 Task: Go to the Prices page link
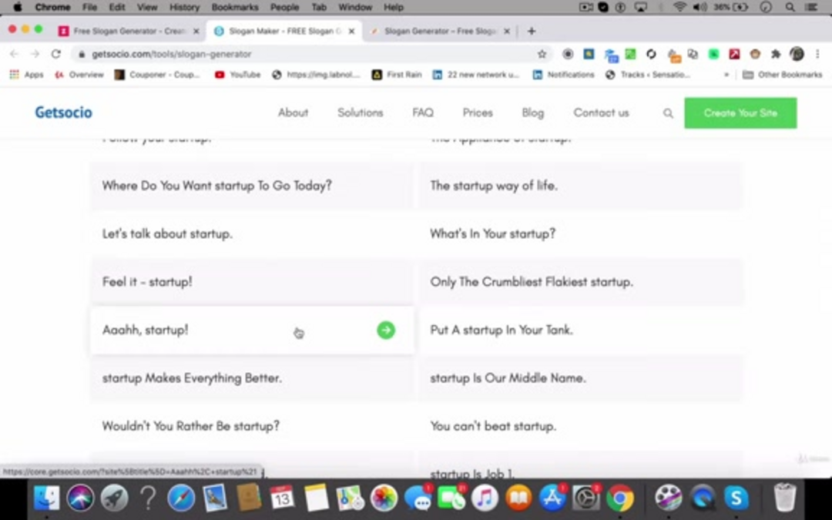coord(478,112)
